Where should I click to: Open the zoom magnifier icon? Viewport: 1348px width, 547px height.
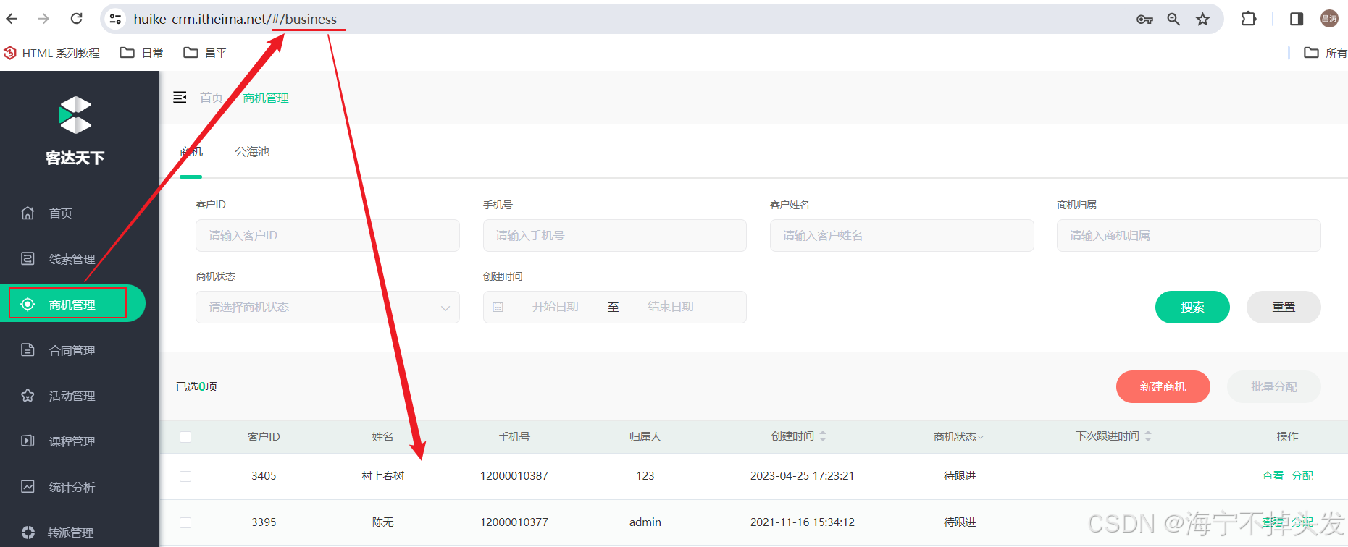pos(1173,20)
